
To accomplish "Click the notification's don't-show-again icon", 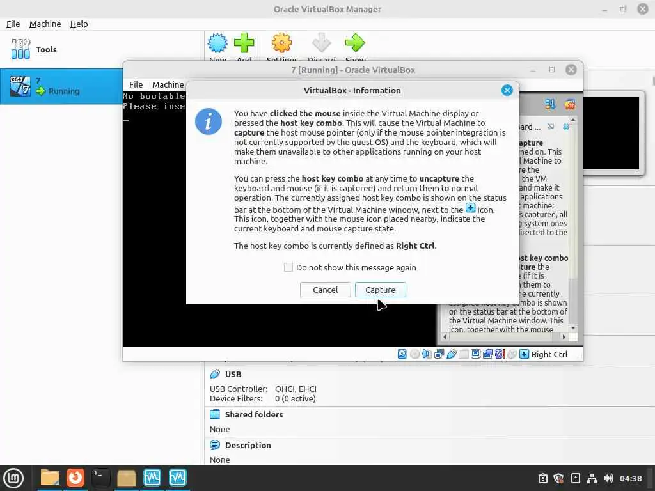I will [x=551, y=126].
